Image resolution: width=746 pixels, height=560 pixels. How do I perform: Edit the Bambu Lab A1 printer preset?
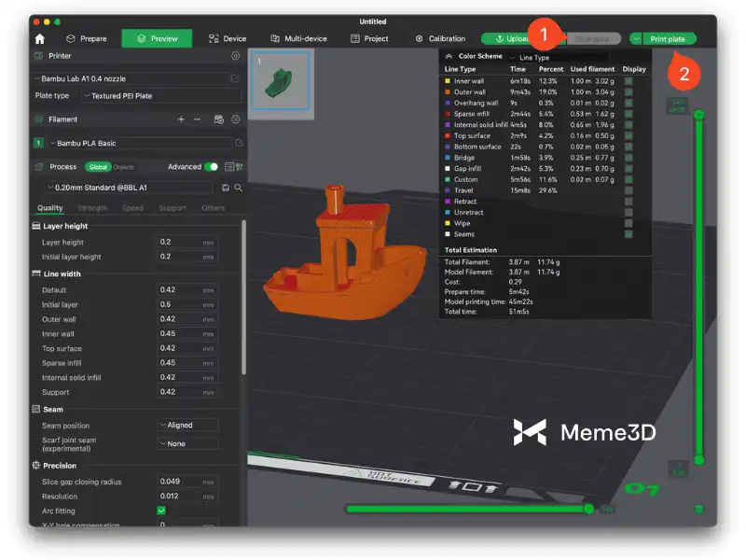click(234, 78)
